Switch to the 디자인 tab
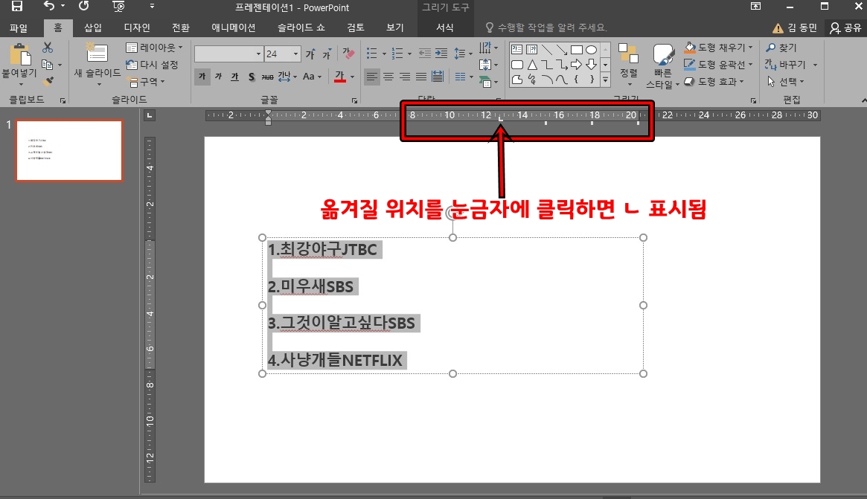The width and height of the screenshot is (867, 499). [x=137, y=28]
